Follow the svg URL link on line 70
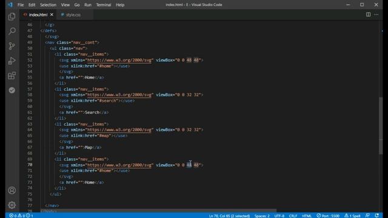This screenshot has height=218, width=388. pyautogui.click(x=119, y=165)
